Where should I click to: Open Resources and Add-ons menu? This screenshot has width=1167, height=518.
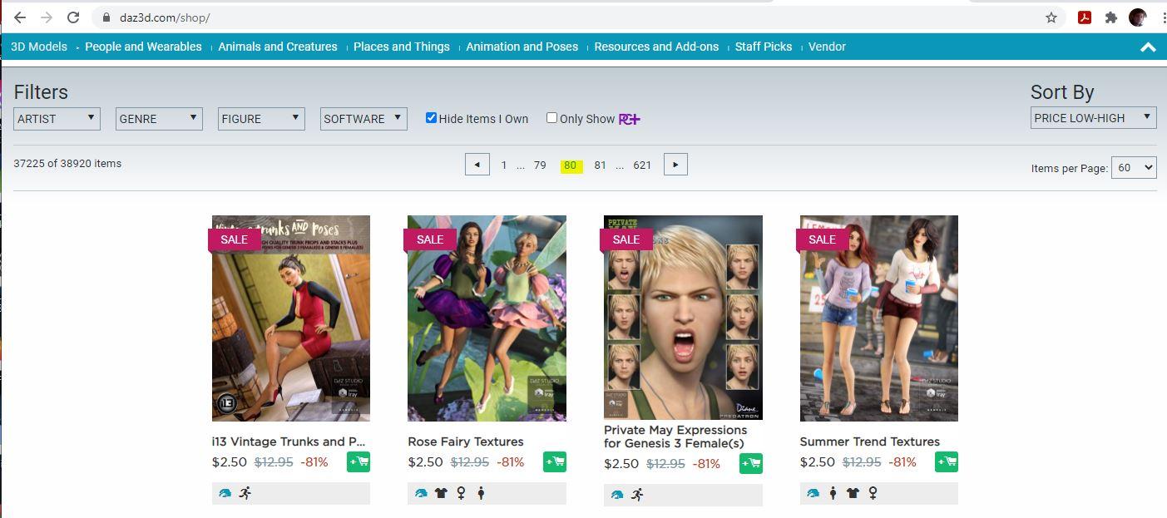[x=656, y=47]
